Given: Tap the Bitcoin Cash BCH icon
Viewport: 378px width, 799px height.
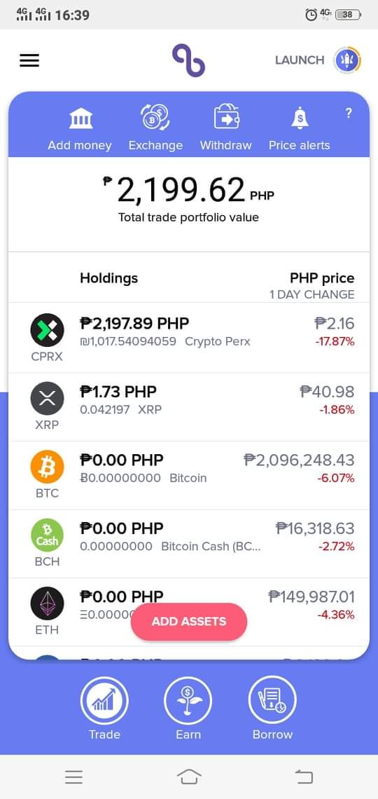Looking at the screenshot, I should pyautogui.click(x=48, y=535).
